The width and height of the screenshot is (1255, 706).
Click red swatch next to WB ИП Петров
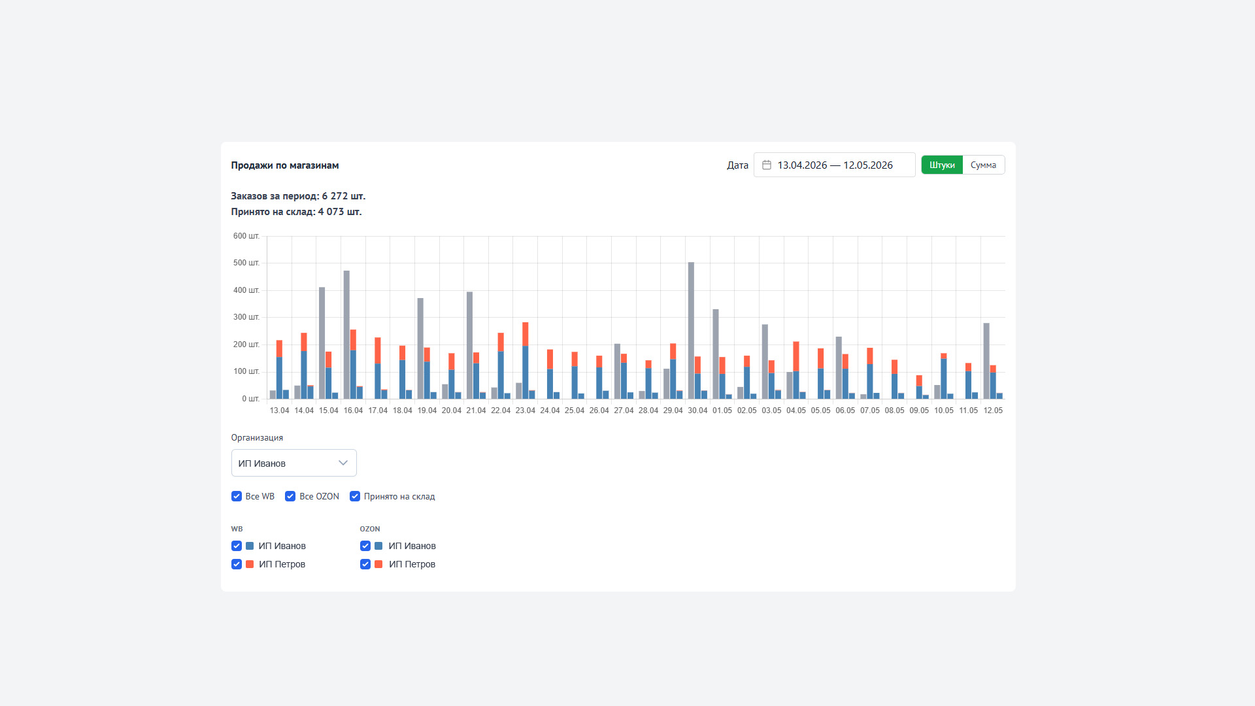click(250, 564)
